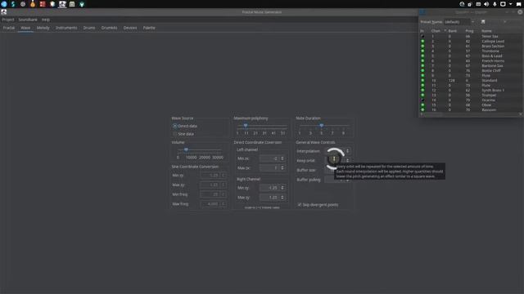Select the Tenor Sax channel row
Image resolution: width=524 pixels, height=294 pixels.
[x=471, y=36]
